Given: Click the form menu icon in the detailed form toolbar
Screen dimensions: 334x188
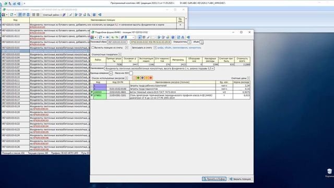Looking at the screenshot, I should [x=92, y=37].
